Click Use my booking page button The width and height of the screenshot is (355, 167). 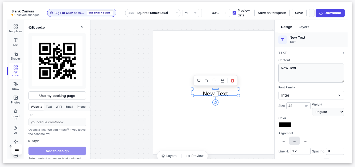[x=57, y=96]
